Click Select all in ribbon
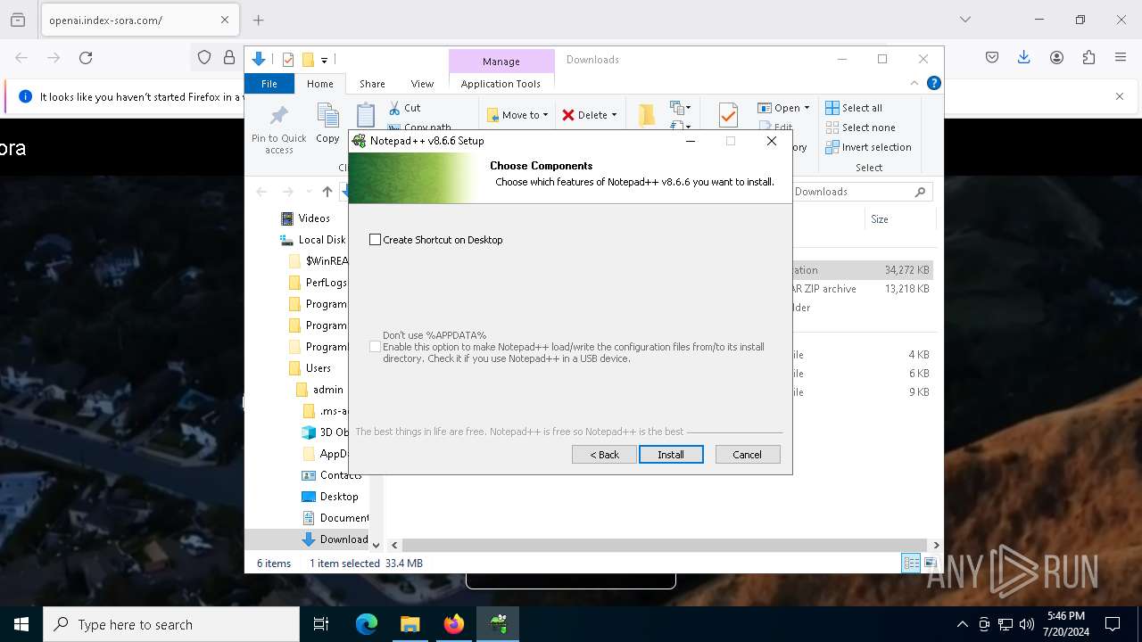This screenshot has width=1142, height=642. [854, 108]
